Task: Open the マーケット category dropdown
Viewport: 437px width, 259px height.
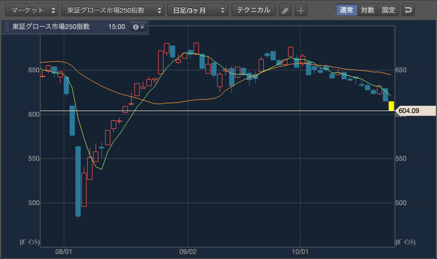Action: [32, 10]
